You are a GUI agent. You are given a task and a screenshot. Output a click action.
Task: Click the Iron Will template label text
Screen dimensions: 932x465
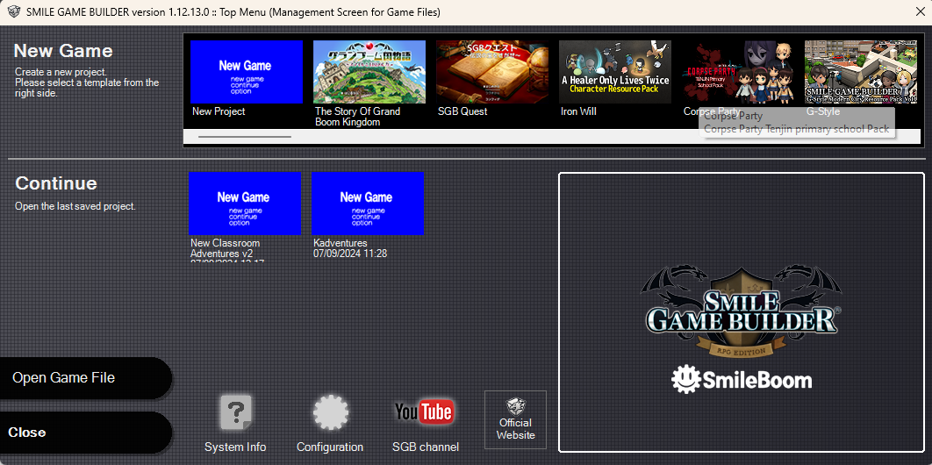coord(578,111)
